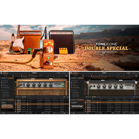Expand Factory Collections in left window sidebar

(x=6, y=92)
